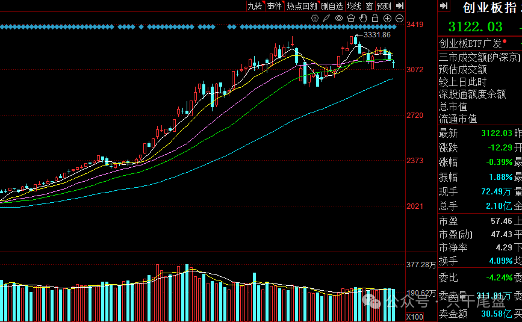
Task: Toggle the eye visibility icon
Action: [339, 18]
